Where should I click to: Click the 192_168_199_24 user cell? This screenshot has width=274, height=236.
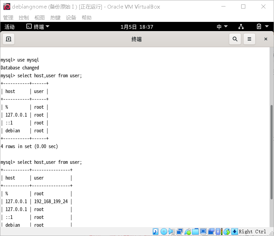pos(51,201)
